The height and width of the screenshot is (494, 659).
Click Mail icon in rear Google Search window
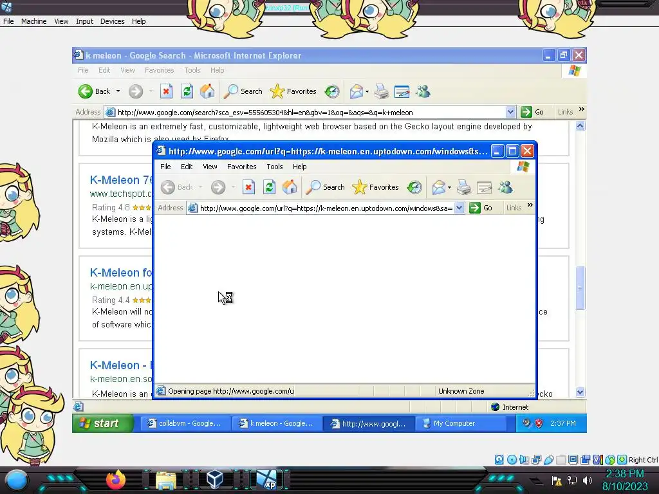coord(356,91)
